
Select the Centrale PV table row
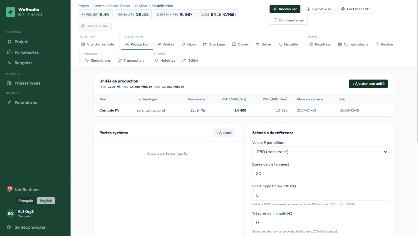coord(243,110)
